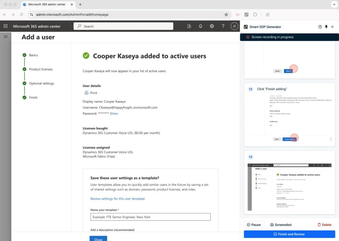339x241 pixels.
Task: Click the Close button
Action: click(x=98, y=239)
